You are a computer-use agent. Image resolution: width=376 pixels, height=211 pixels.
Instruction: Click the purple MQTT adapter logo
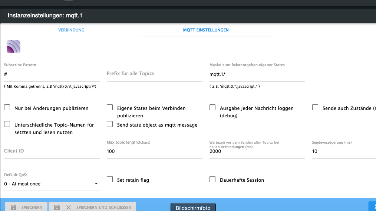click(13, 47)
